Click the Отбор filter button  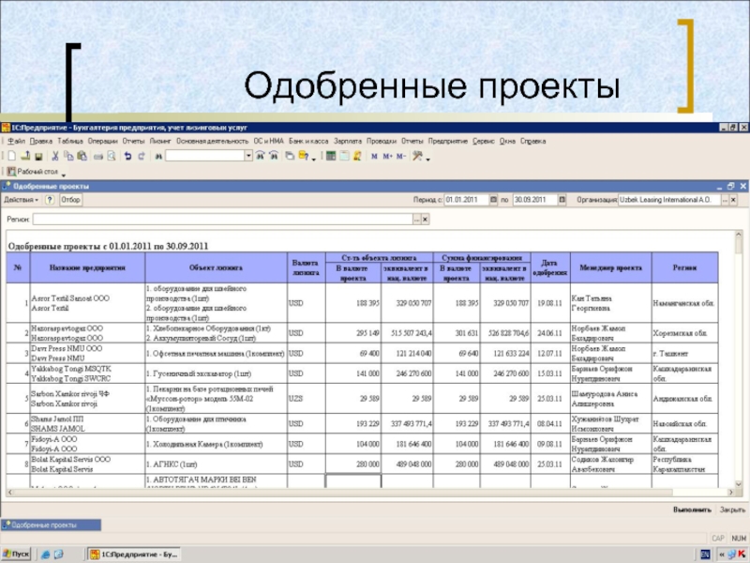(70, 200)
